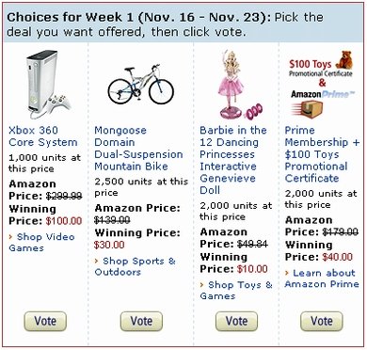Click the Xbox controller in product image
Viewport: 367px width, 350px height.
tap(59, 103)
